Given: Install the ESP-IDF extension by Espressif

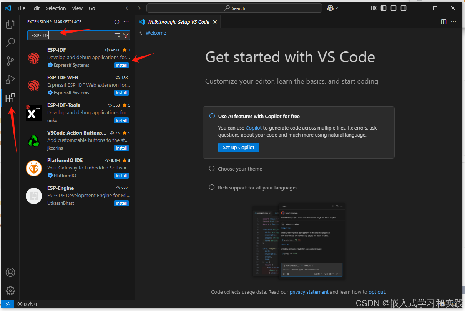Looking at the screenshot, I should tap(121, 65).
